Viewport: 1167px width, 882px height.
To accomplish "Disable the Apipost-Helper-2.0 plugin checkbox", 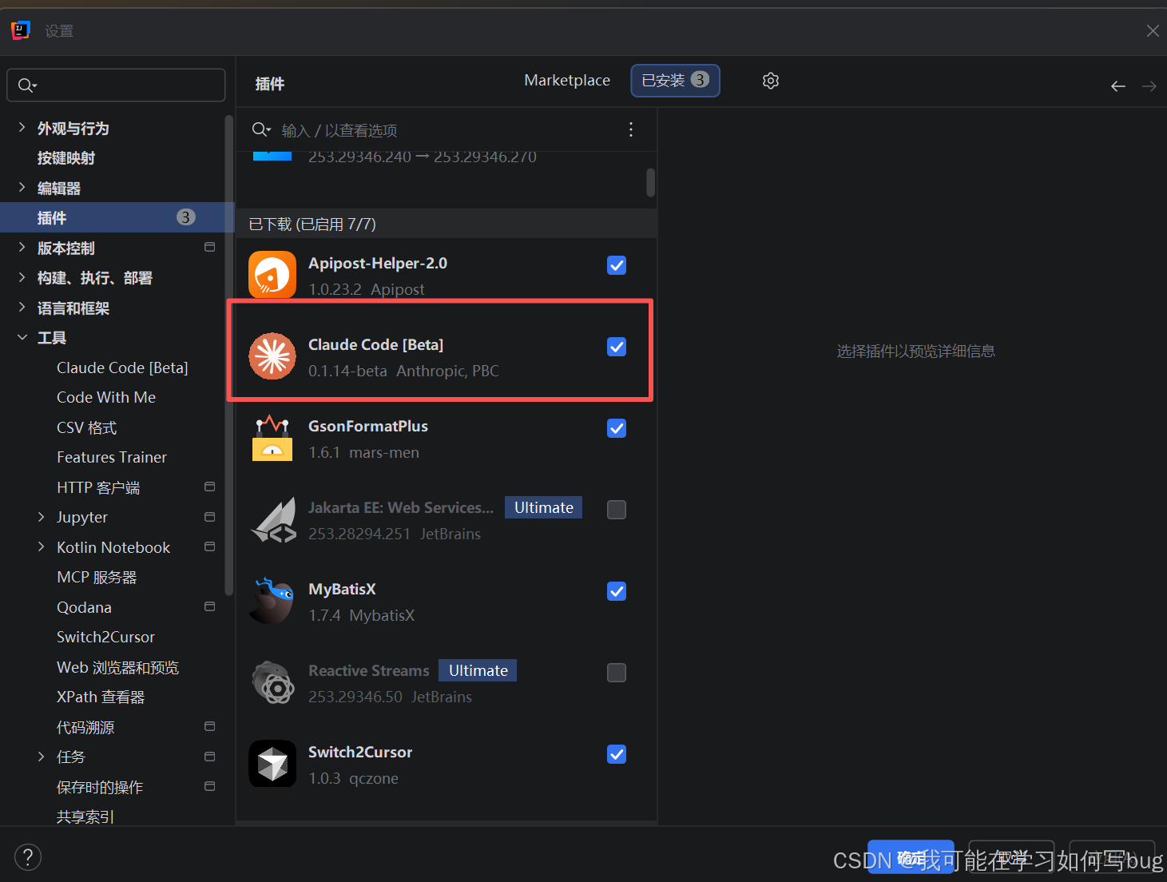I will [x=617, y=265].
